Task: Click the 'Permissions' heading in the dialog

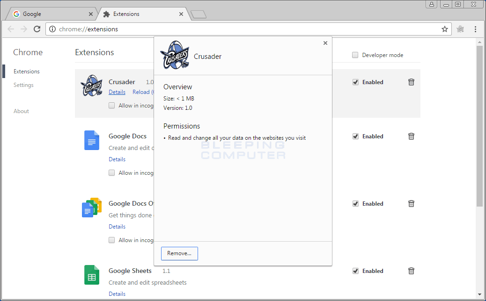Action: tap(182, 126)
